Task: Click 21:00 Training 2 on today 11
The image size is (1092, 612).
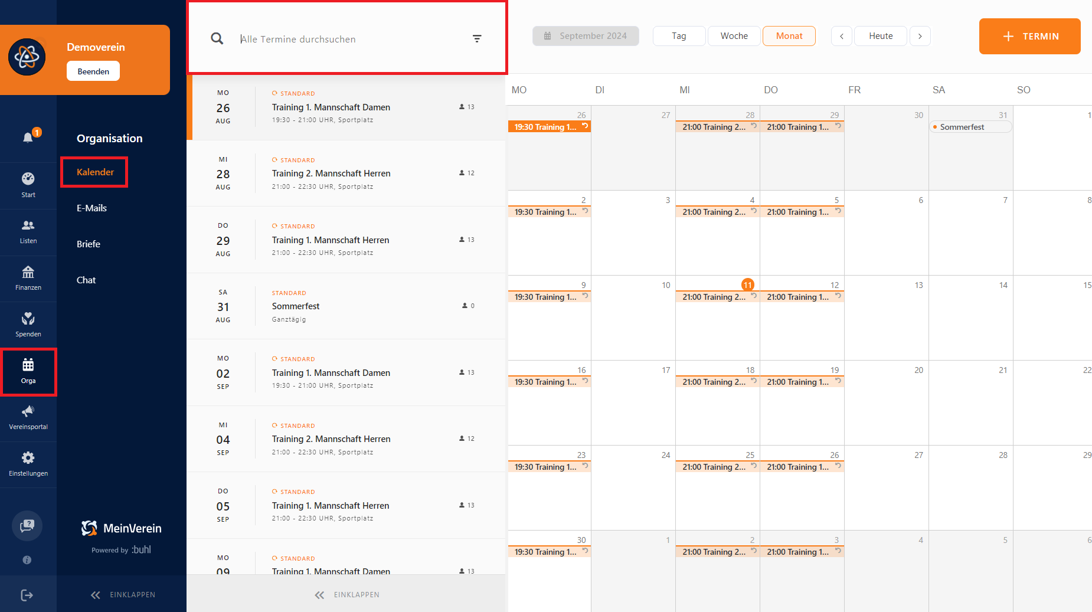Action: pyautogui.click(x=718, y=296)
